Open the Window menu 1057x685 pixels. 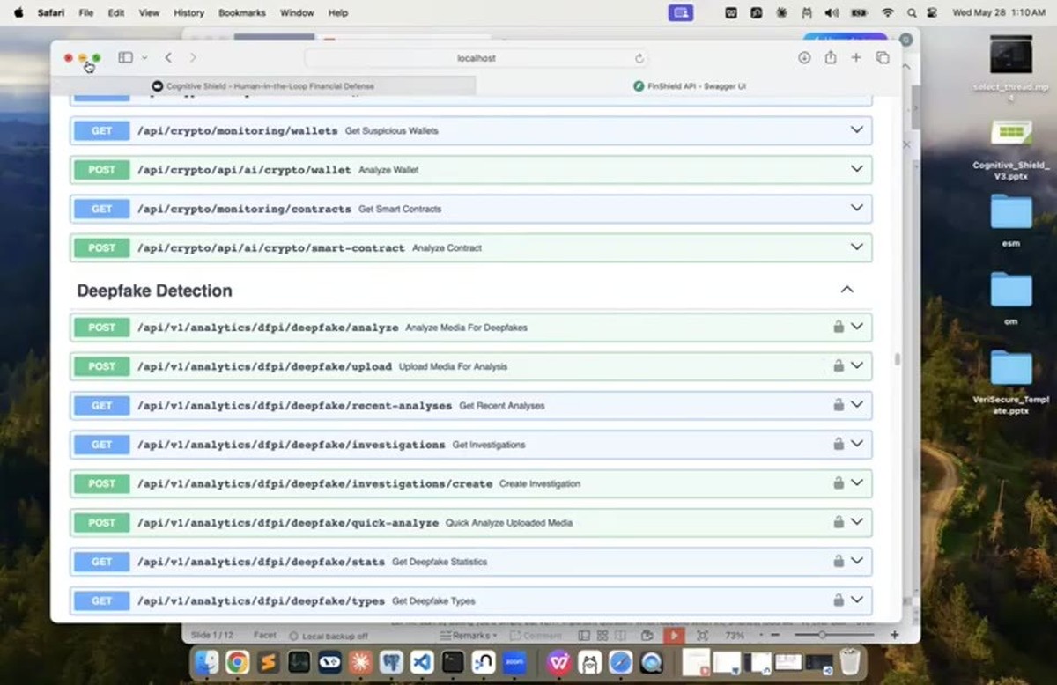(297, 13)
